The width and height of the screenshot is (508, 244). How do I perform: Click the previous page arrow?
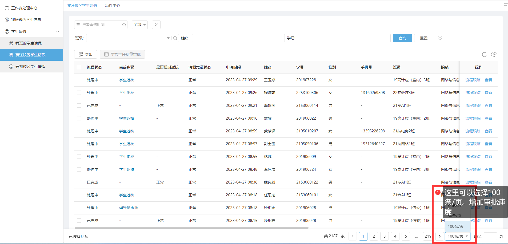pyautogui.click(x=353, y=236)
